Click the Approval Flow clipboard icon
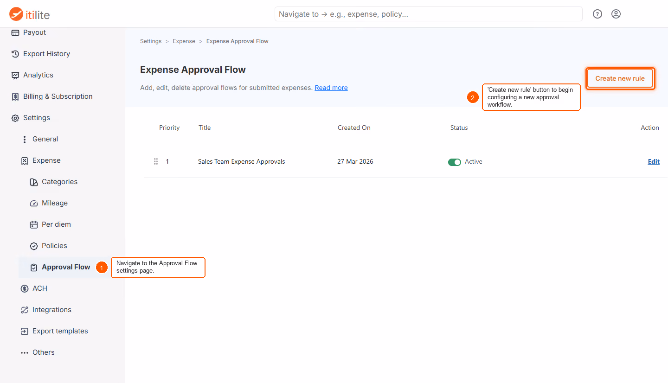Screen dimensions: 668x383 tap(34, 268)
